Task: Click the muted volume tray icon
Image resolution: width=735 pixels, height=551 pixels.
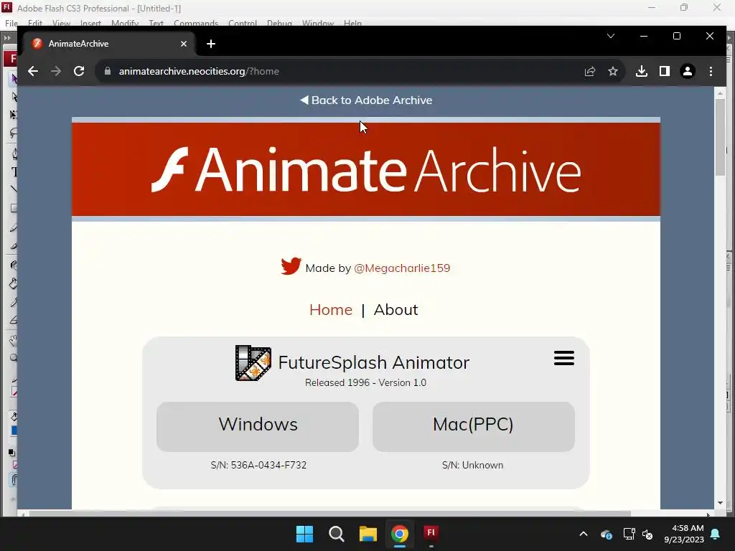Action: pyautogui.click(x=648, y=534)
